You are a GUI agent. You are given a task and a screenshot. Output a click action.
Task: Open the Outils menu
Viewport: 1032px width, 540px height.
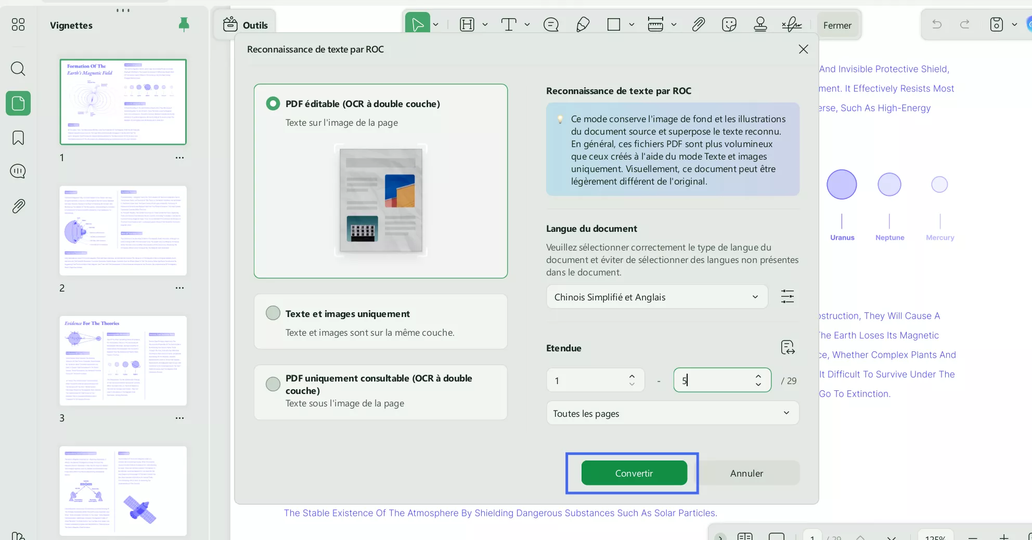[x=245, y=25]
